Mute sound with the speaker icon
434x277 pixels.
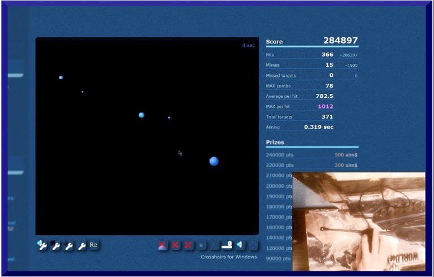coord(240,245)
